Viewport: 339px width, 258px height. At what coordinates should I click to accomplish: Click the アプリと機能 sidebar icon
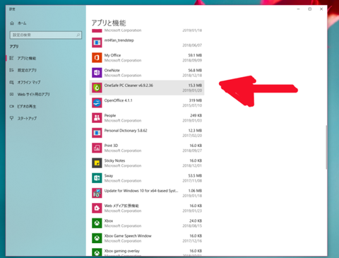11,58
